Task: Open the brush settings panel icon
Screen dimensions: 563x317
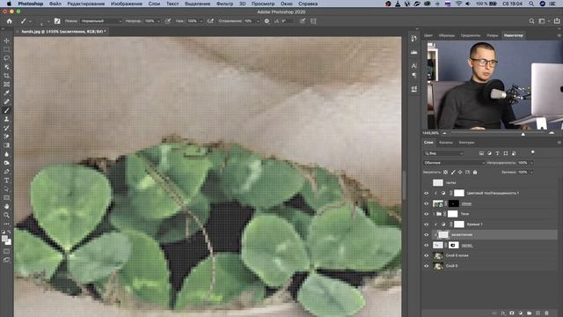Action: click(x=57, y=21)
